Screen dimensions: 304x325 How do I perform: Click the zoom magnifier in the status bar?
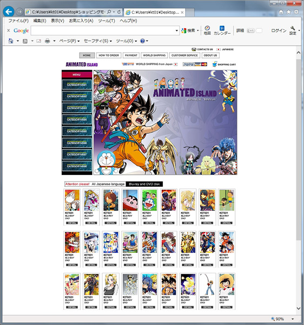coord(273,319)
